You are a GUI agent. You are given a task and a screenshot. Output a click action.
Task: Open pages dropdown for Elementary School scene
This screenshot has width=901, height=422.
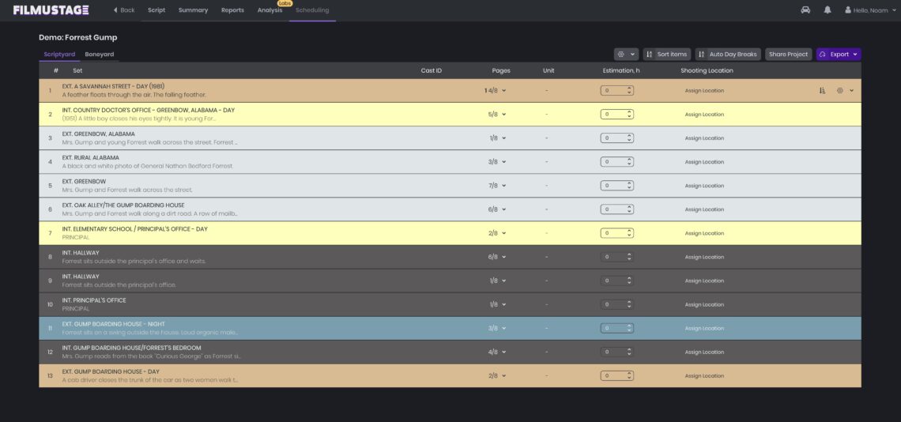[x=497, y=233]
